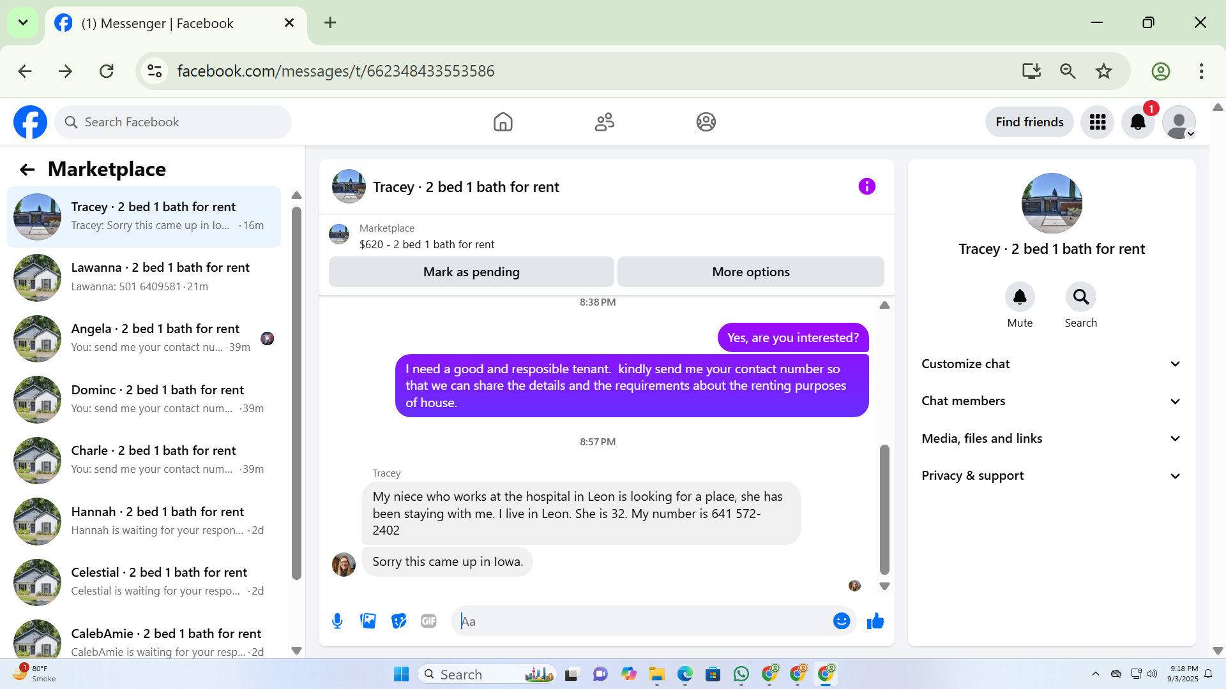
Task: Record a voice clip with microphone icon
Action: (337, 621)
